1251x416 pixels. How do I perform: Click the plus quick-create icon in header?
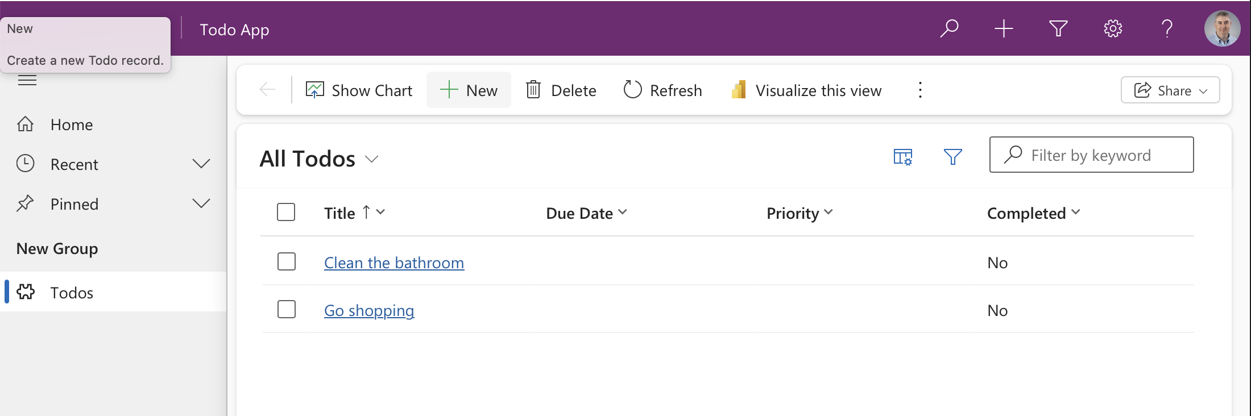(x=1004, y=28)
